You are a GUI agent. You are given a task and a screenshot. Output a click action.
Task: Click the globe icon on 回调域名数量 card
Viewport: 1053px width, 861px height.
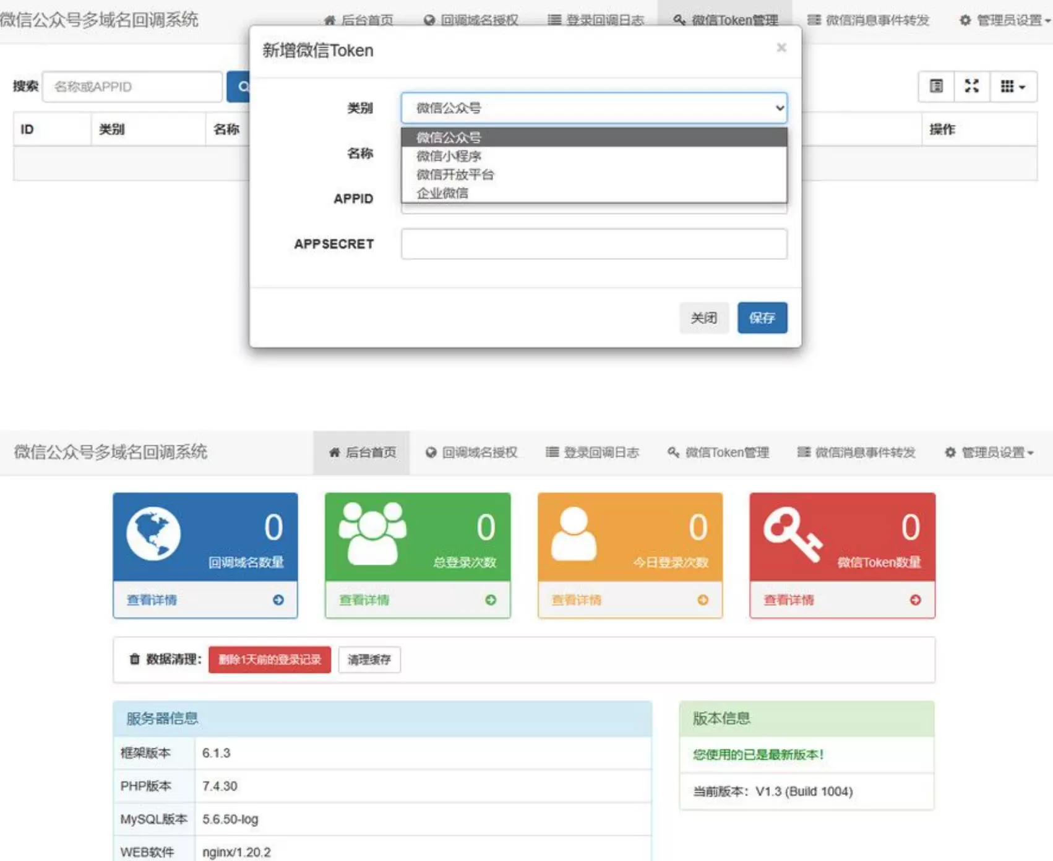coord(153,534)
